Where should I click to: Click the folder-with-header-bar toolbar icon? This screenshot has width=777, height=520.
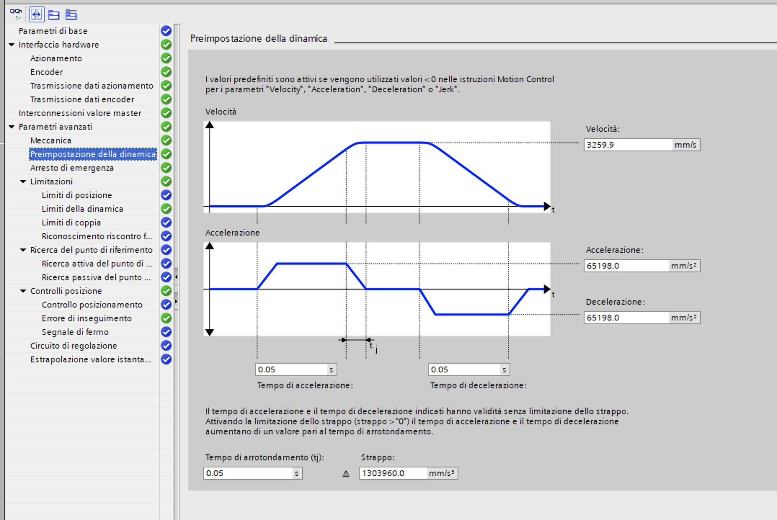tap(71, 14)
